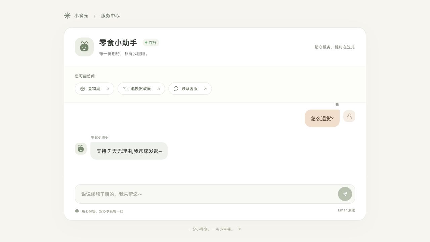The height and width of the screenshot is (242, 430).
Task: Select the 查物流 quick question chip
Action: [x=94, y=89]
